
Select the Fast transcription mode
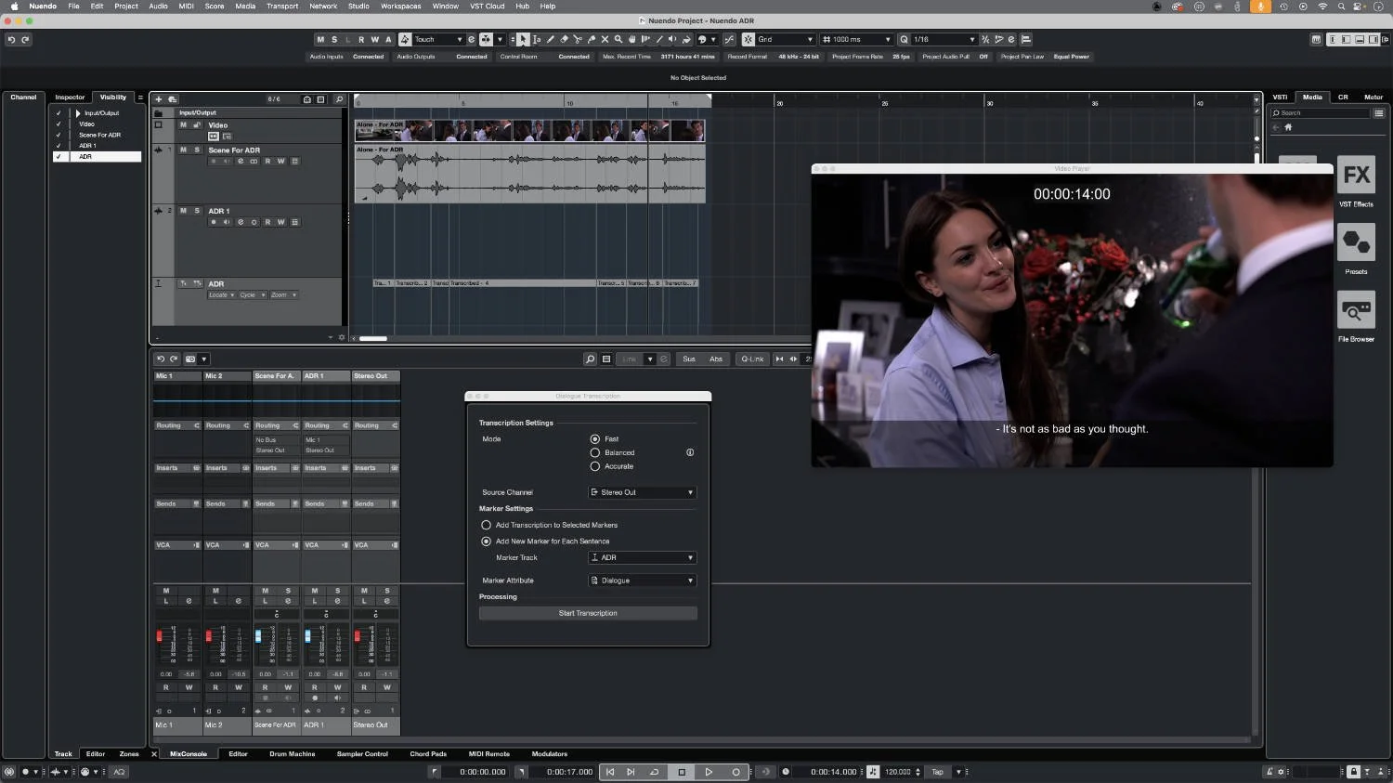click(x=595, y=438)
